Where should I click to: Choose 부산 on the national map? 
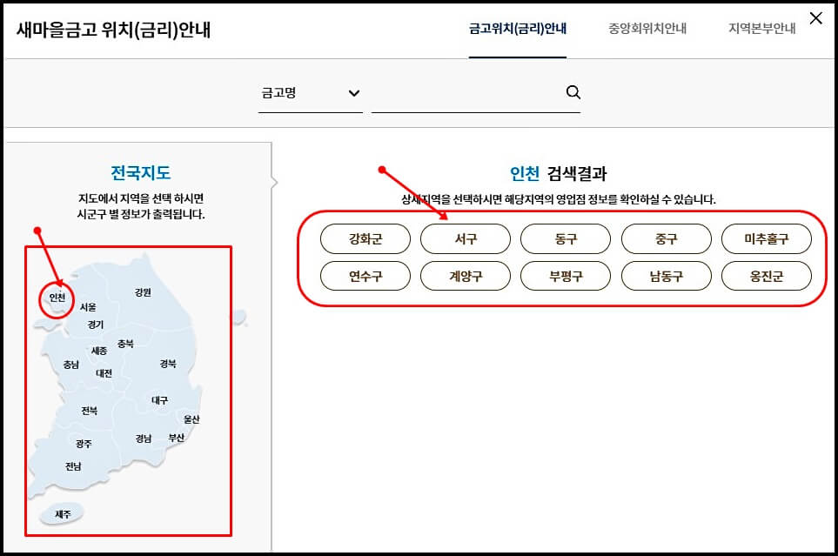click(x=177, y=438)
